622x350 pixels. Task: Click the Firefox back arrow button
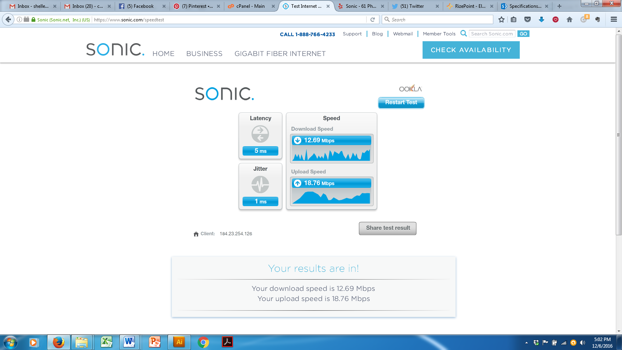pos(8,19)
